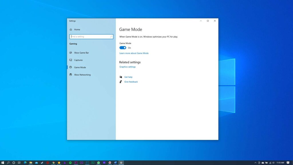Switch to Google Chrome in the taskbar

click(53, 163)
